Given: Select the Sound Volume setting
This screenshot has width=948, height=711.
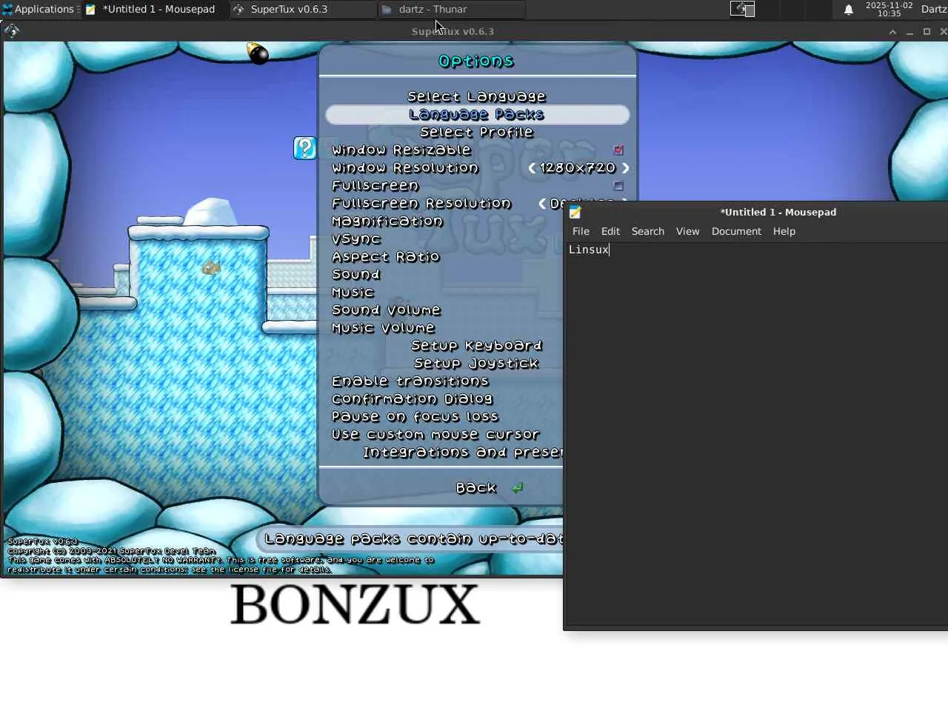Looking at the screenshot, I should (386, 310).
